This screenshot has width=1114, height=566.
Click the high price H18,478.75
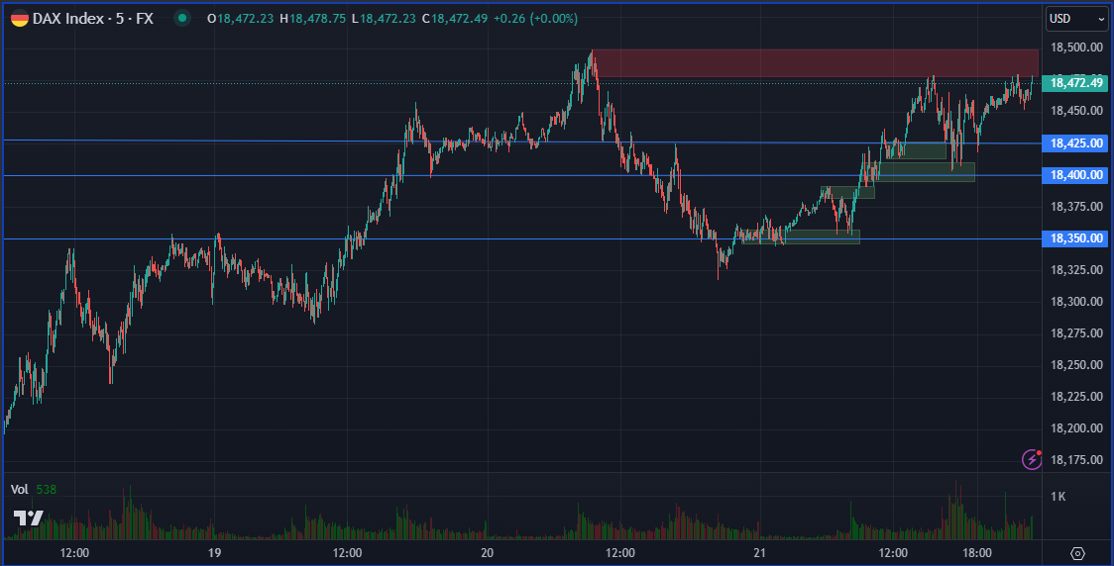pyautogui.click(x=312, y=19)
